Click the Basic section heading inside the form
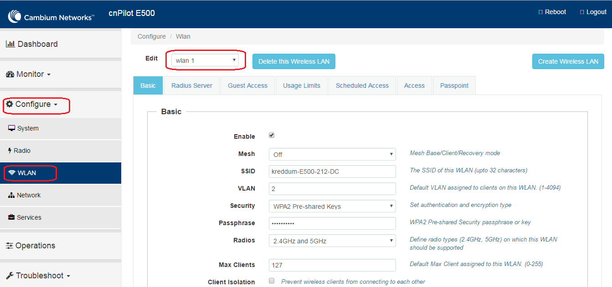612x287 pixels. click(x=171, y=111)
